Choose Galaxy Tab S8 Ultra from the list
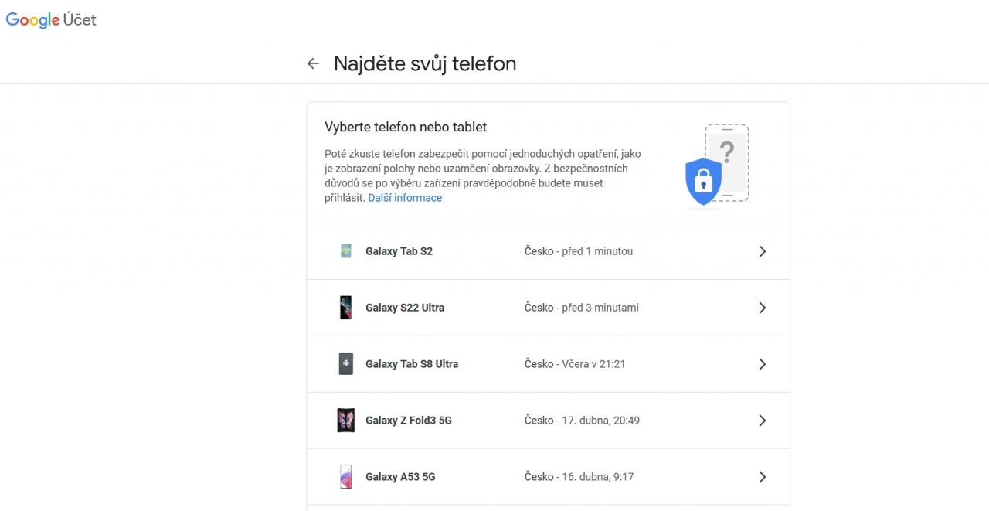The height and width of the screenshot is (511, 989). coord(412,364)
